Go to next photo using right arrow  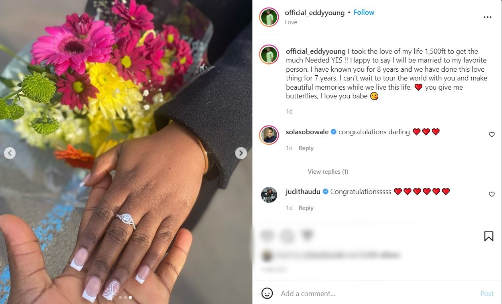tap(241, 153)
